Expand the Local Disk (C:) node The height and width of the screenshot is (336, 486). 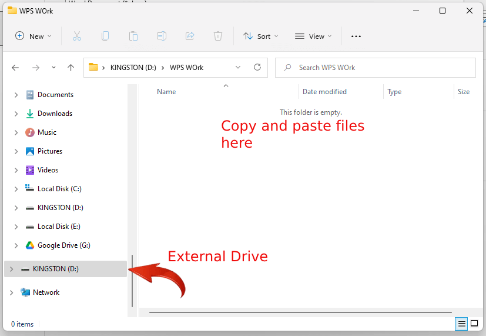[x=16, y=189]
